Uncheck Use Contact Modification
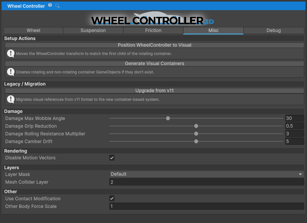The width and height of the screenshot is (307, 223). tap(112, 198)
